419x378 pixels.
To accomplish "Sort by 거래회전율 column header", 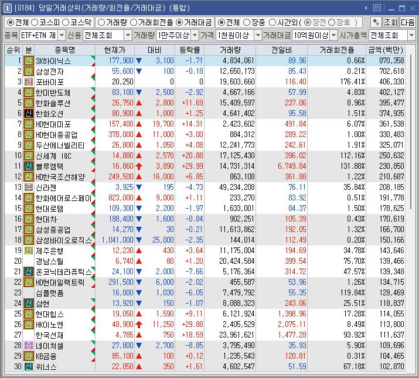I will (x=337, y=50).
